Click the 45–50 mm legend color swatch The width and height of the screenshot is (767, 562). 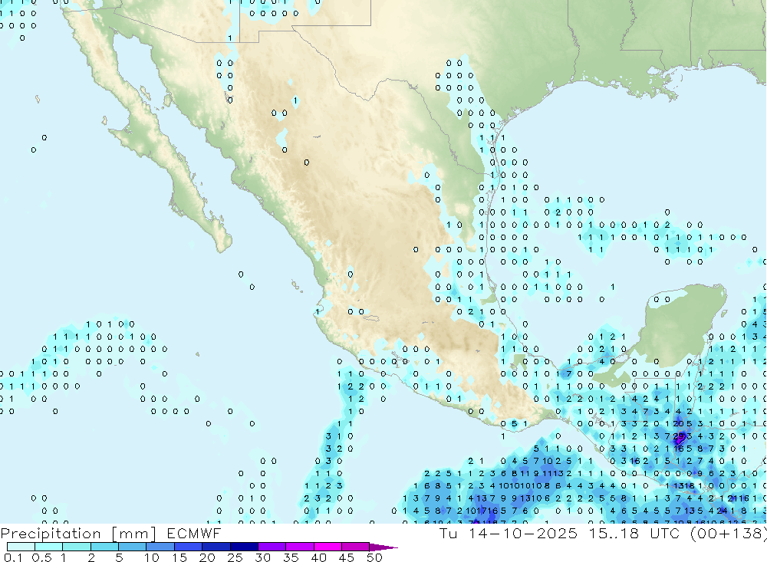[356, 547]
